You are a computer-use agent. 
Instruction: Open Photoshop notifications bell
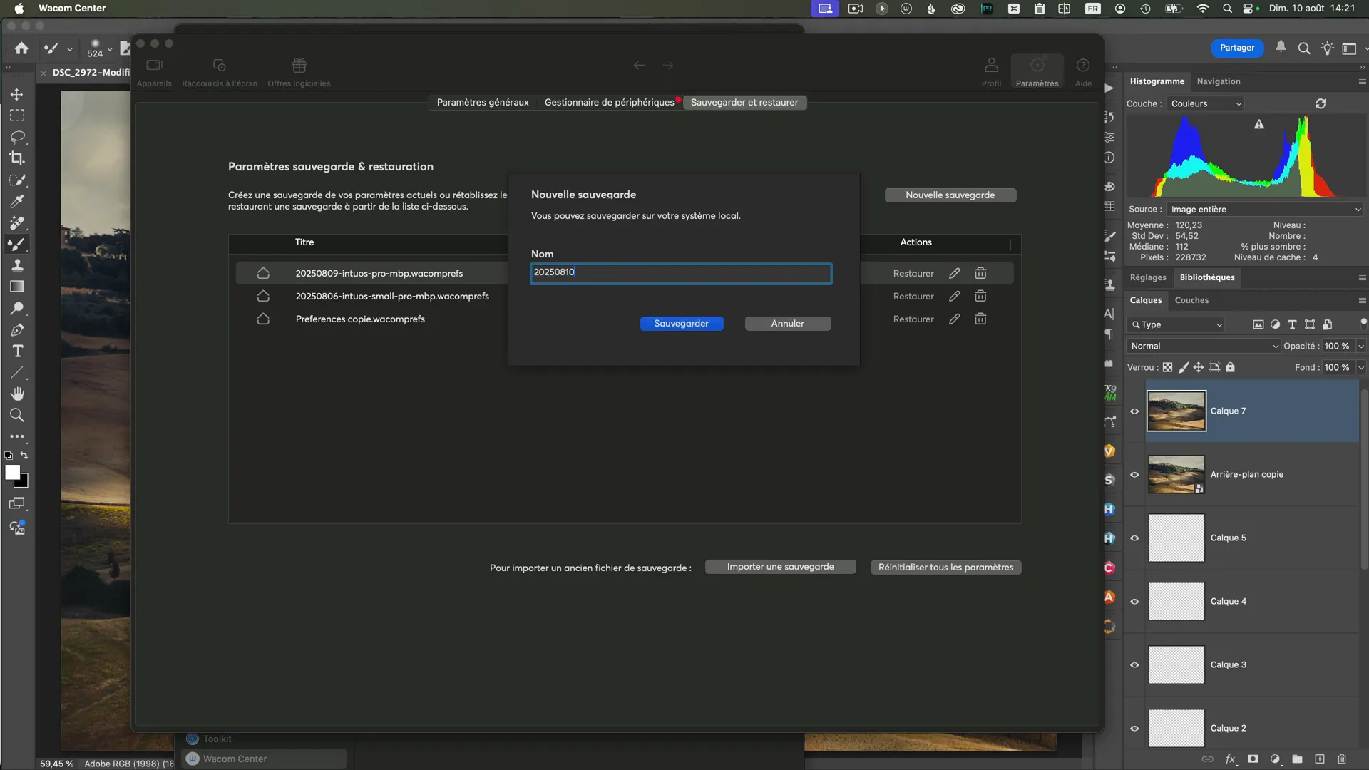click(x=1281, y=47)
